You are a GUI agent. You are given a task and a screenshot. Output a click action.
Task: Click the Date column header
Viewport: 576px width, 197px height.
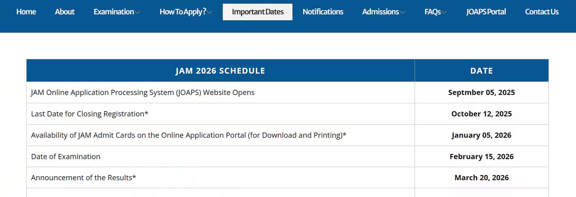click(x=481, y=71)
